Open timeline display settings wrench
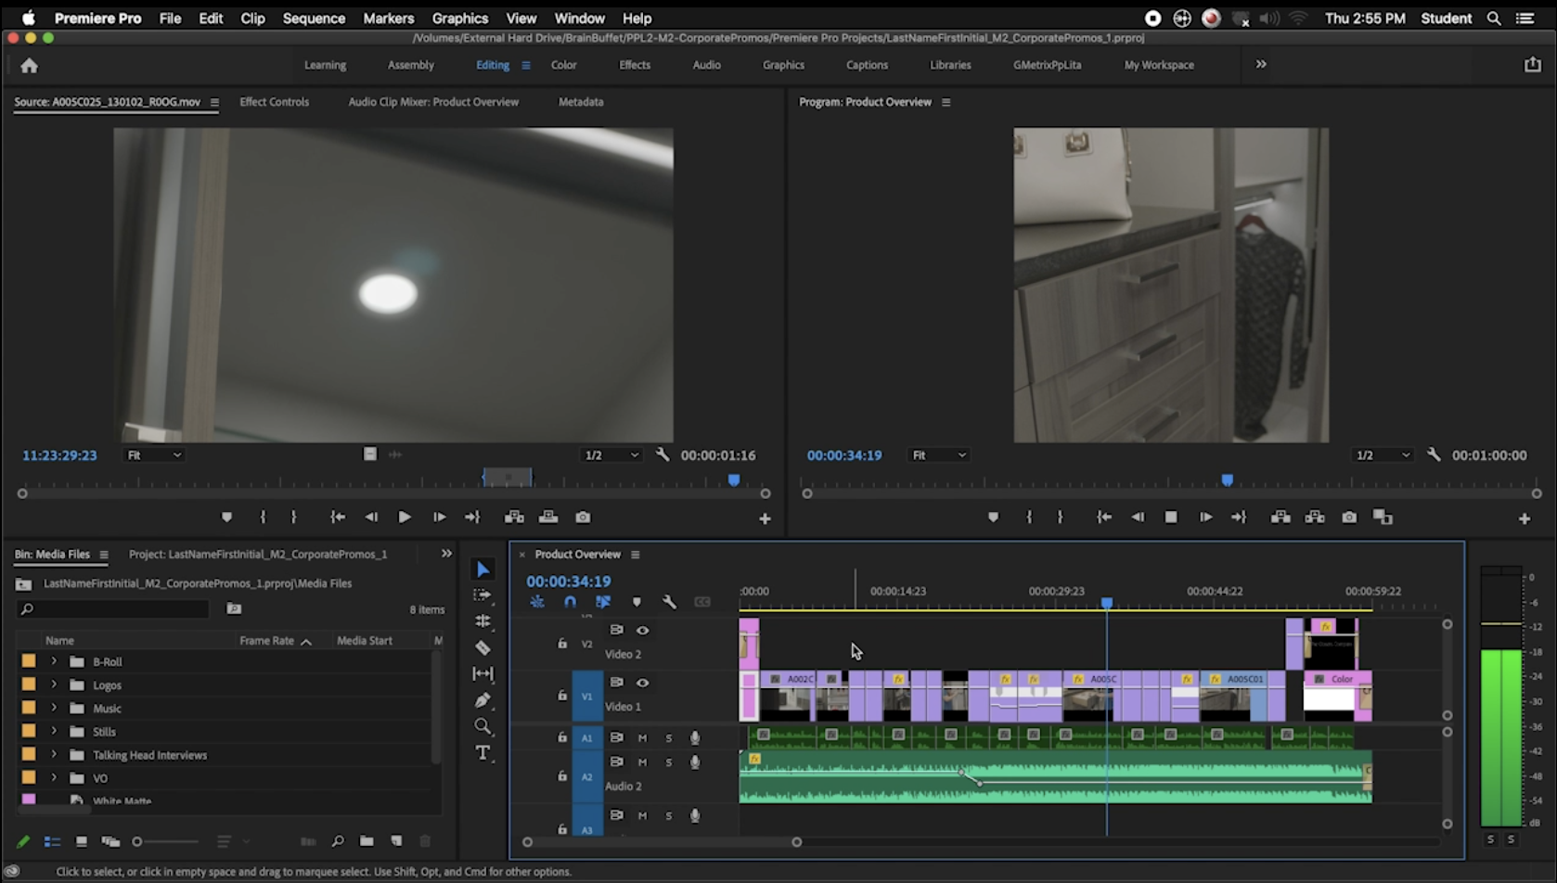The width and height of the screenshot is (1557, 883). pyautogui.click(x=669, y=602)
